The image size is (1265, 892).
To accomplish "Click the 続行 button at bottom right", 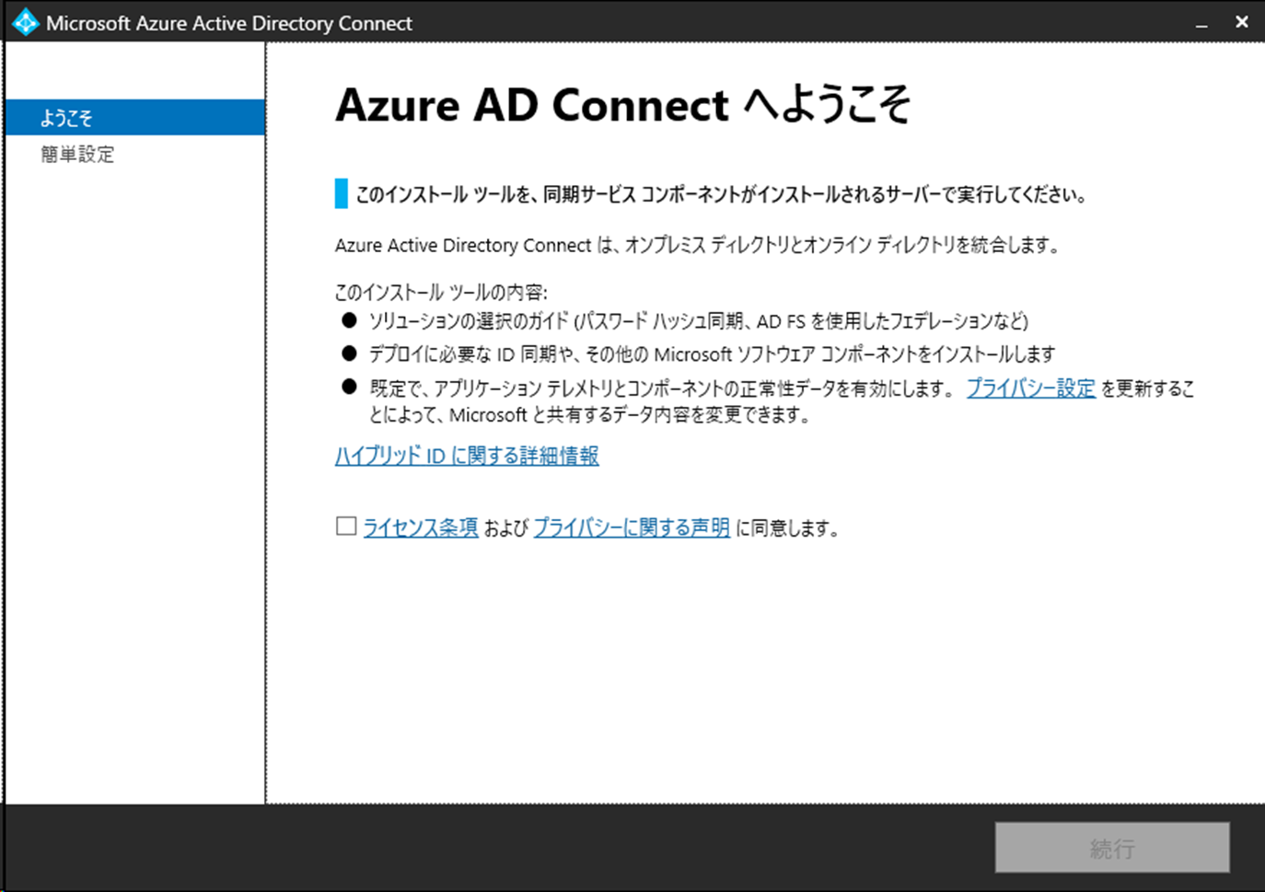I will [x=1112, y=848].
